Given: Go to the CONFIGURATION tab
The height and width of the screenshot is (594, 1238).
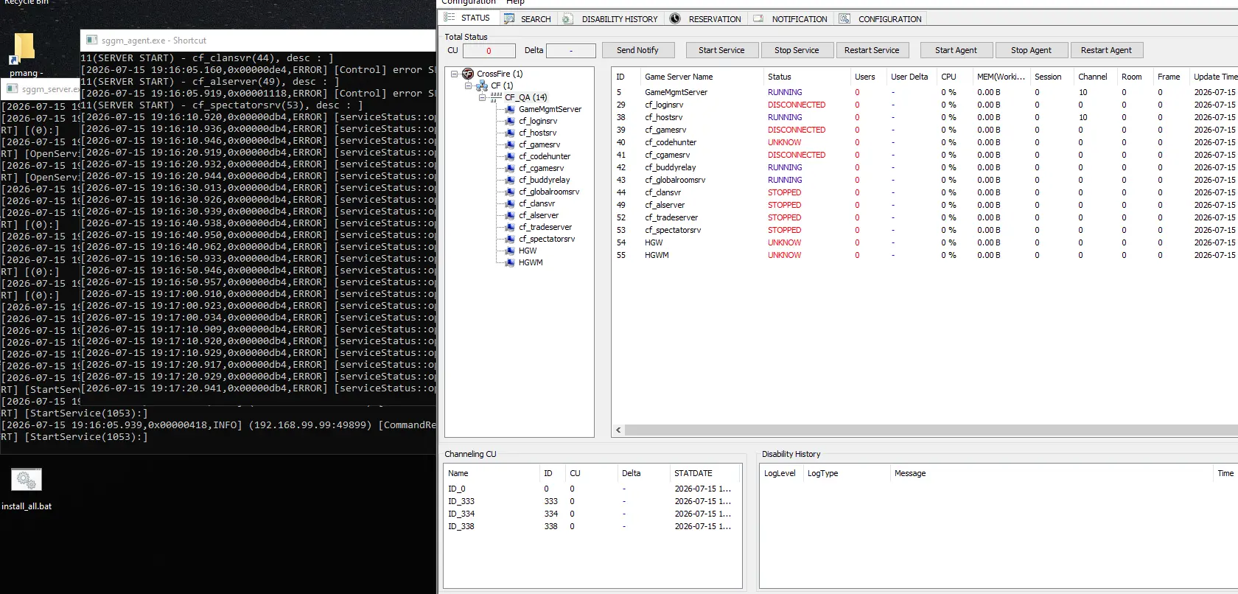Looking at the screenshot, I should click(x=881, y=18).
